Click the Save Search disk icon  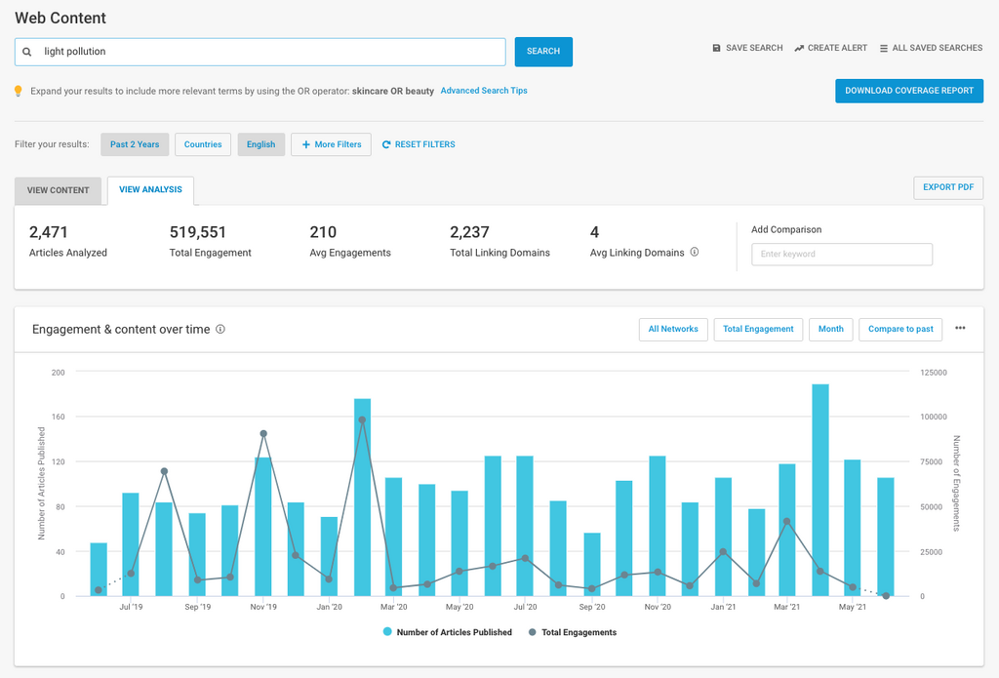point(716,48)
